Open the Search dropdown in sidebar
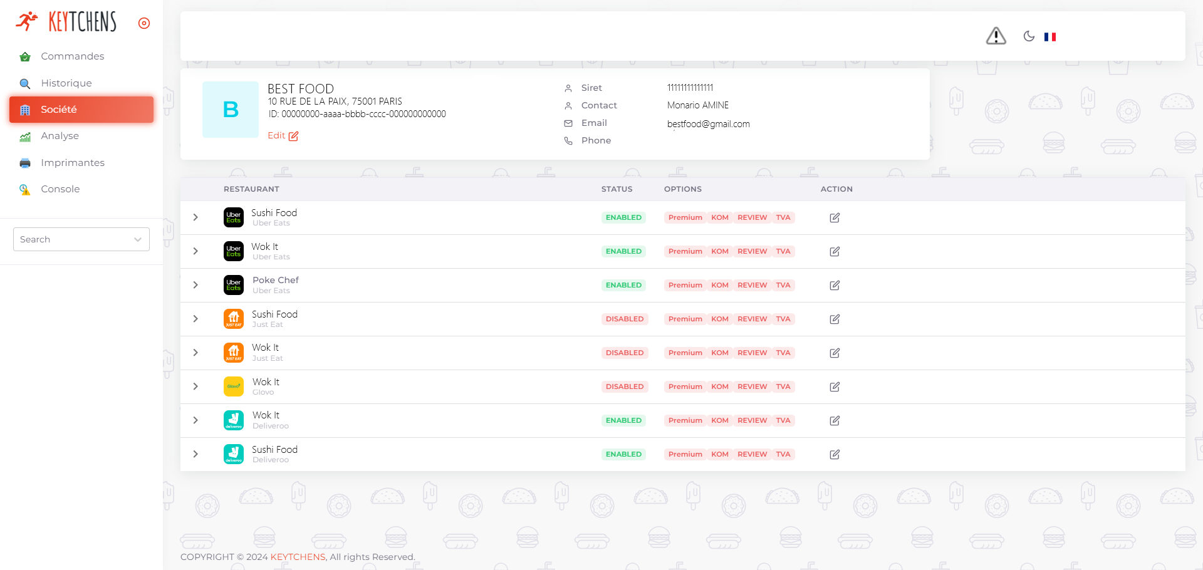 click(x=81, y=239)
